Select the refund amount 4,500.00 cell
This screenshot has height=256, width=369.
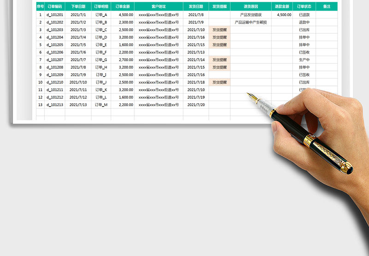[x=282, y=15]
